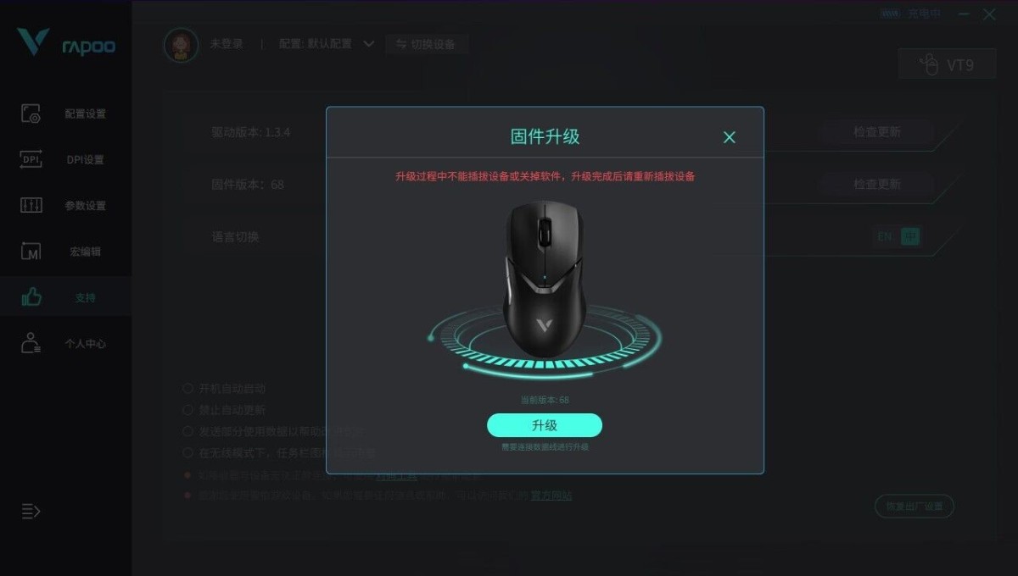Click the 切换设备 switch device button

point(426,44)
